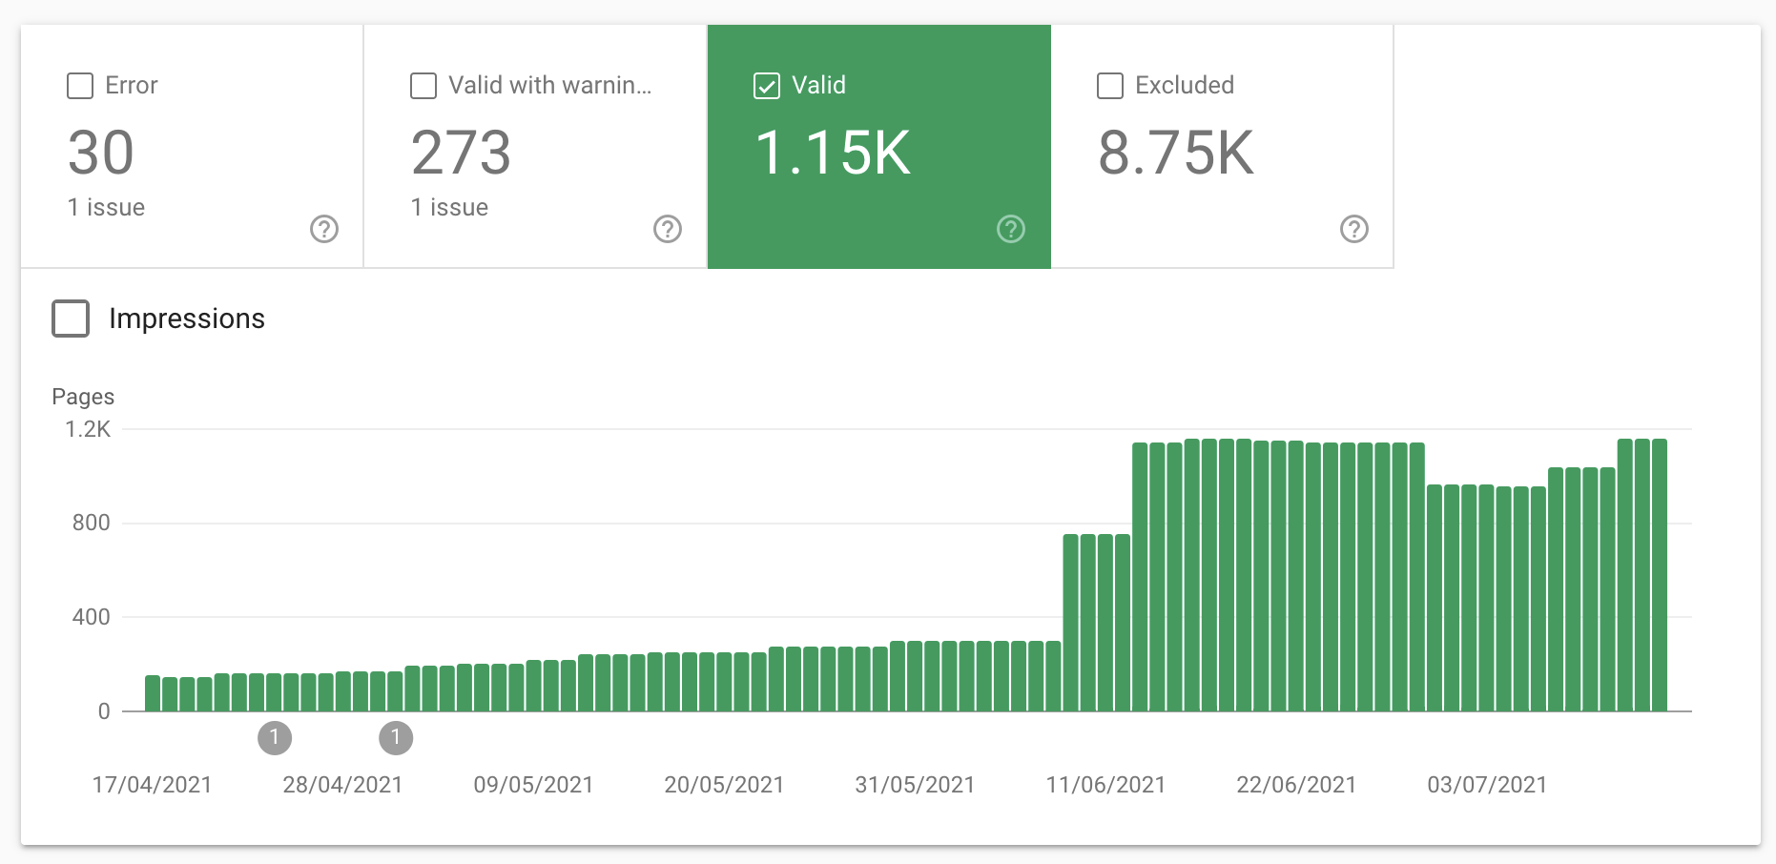Click the first green bar above 17/04/2021
1776x864 pixels.
[x=153, y=693]
